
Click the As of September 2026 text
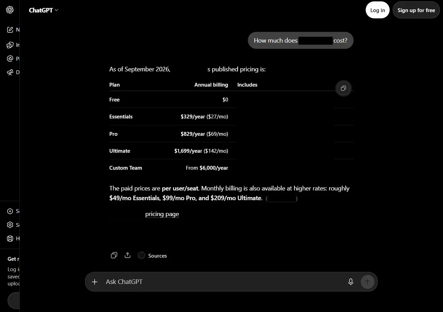tap(140, 69)
